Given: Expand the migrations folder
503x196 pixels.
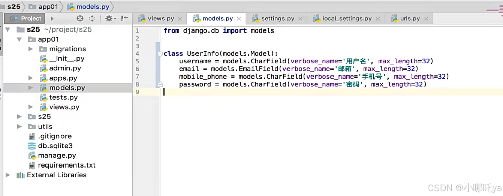Looking at the screenshot, I should pos(31,49).
